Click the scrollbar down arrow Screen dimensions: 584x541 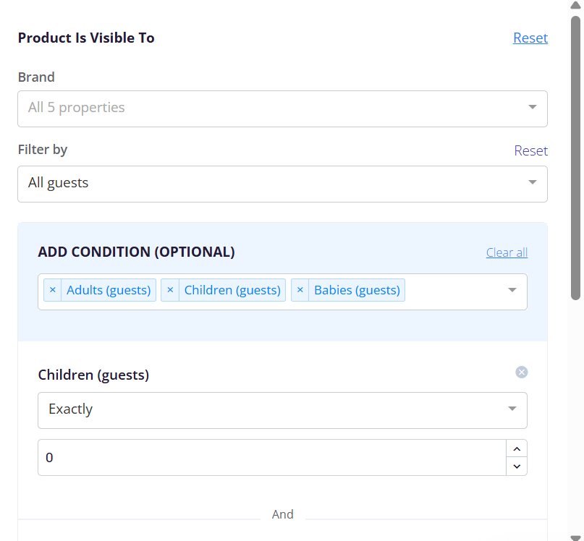(x=576, y=537)
